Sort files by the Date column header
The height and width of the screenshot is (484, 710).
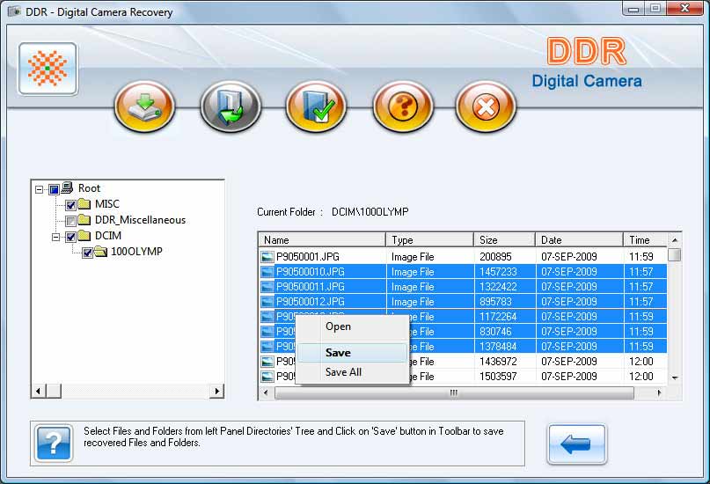click(x=579, y=240)
